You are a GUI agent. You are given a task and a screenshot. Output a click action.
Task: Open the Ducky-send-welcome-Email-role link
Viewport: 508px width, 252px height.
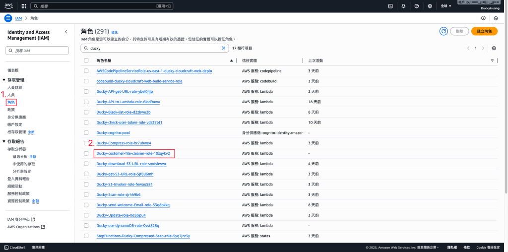point(133,205)
